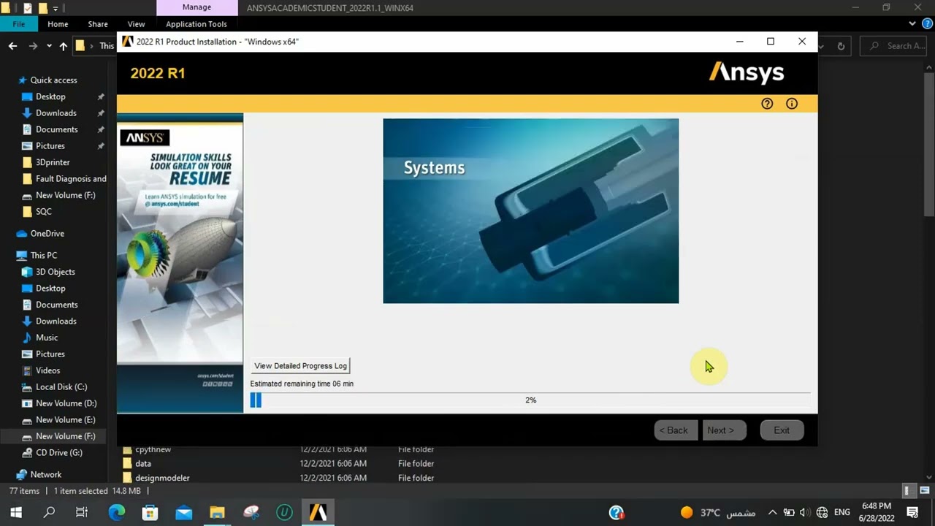The height and width of the screenshot is (526, 935).
Task: Open the Ansys installer info icon
Action: pos(792,104)
